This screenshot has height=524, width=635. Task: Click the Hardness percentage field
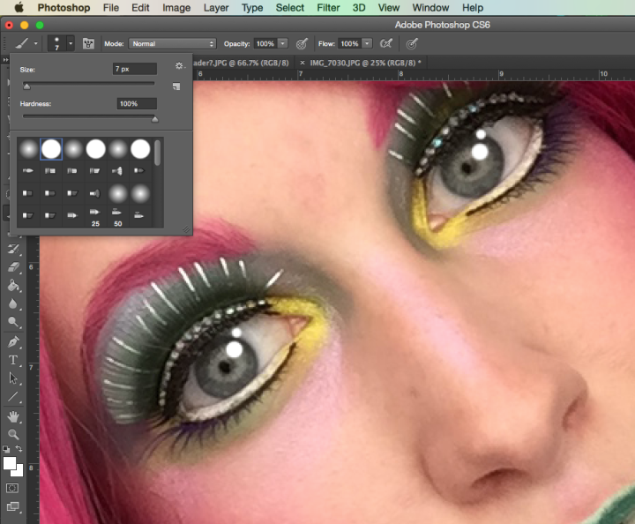tap(137, 104)
